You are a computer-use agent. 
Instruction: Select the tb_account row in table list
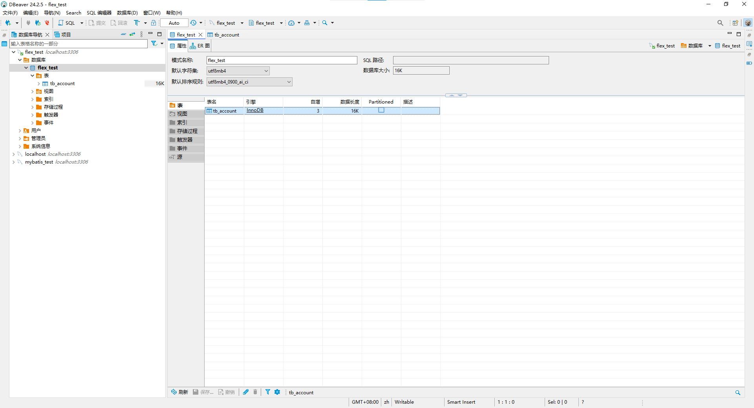coord(322,111)
